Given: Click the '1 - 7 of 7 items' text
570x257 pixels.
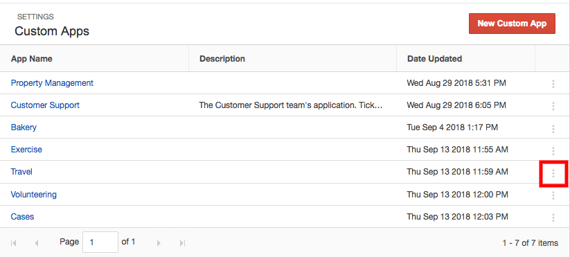Looking at the screenshot, I should [531, 243].
